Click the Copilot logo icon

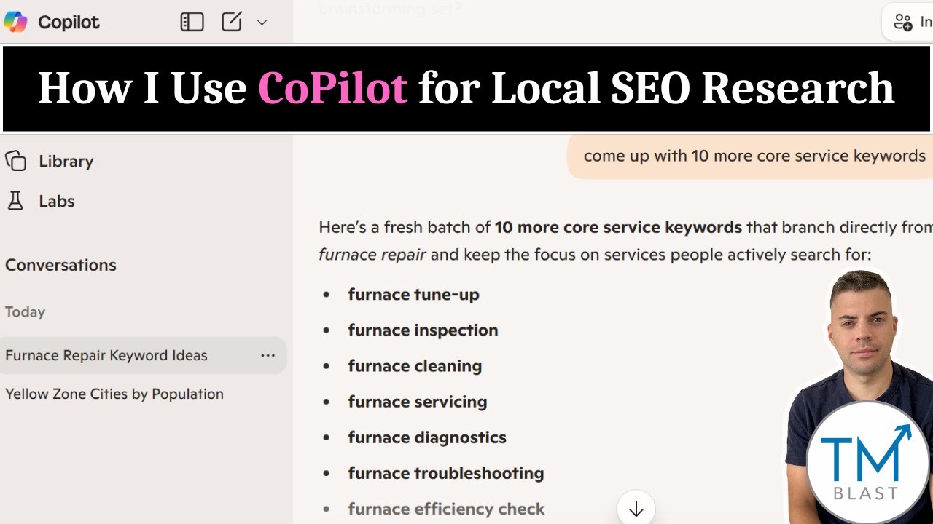15,22
